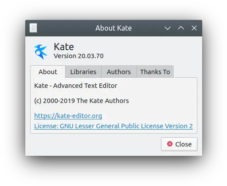The height and width of the screenshot is (186, 227).
Task: Click the Kate - Advanced Text Editor description
Action: coord(75,86)
